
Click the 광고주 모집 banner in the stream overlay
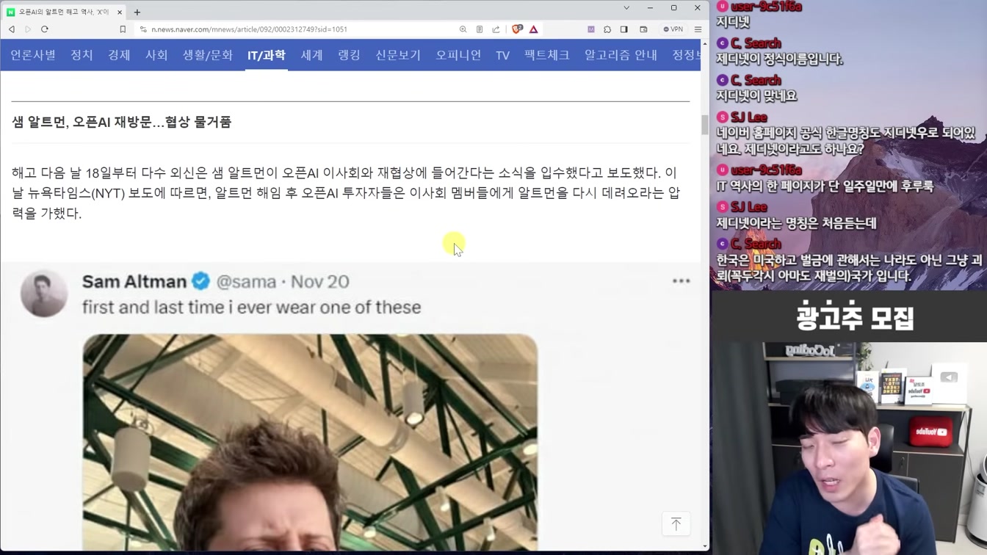855,317
